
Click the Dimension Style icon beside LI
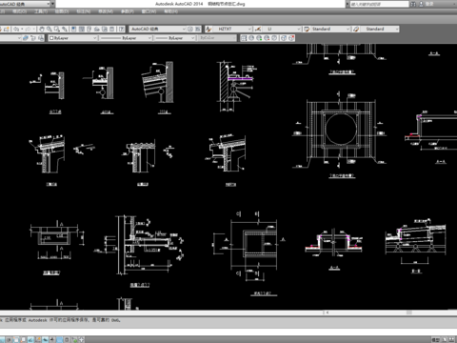[258, 29]
